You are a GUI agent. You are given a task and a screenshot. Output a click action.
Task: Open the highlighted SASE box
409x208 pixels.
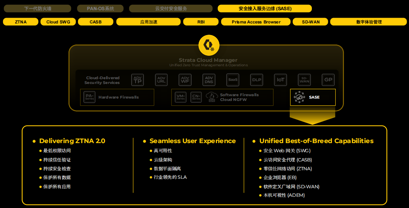313,97
